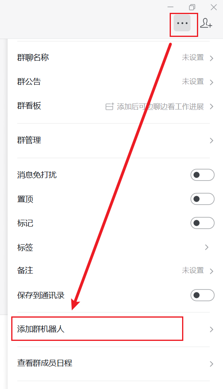
Task: Minimize the chat window
Action: pos(170,7)
